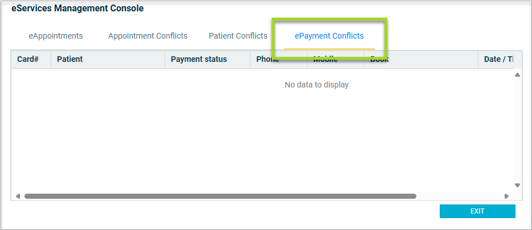Viewport: 532px width, 230px height.
Task: Click the EXIT button
Action: pos(477,211)
